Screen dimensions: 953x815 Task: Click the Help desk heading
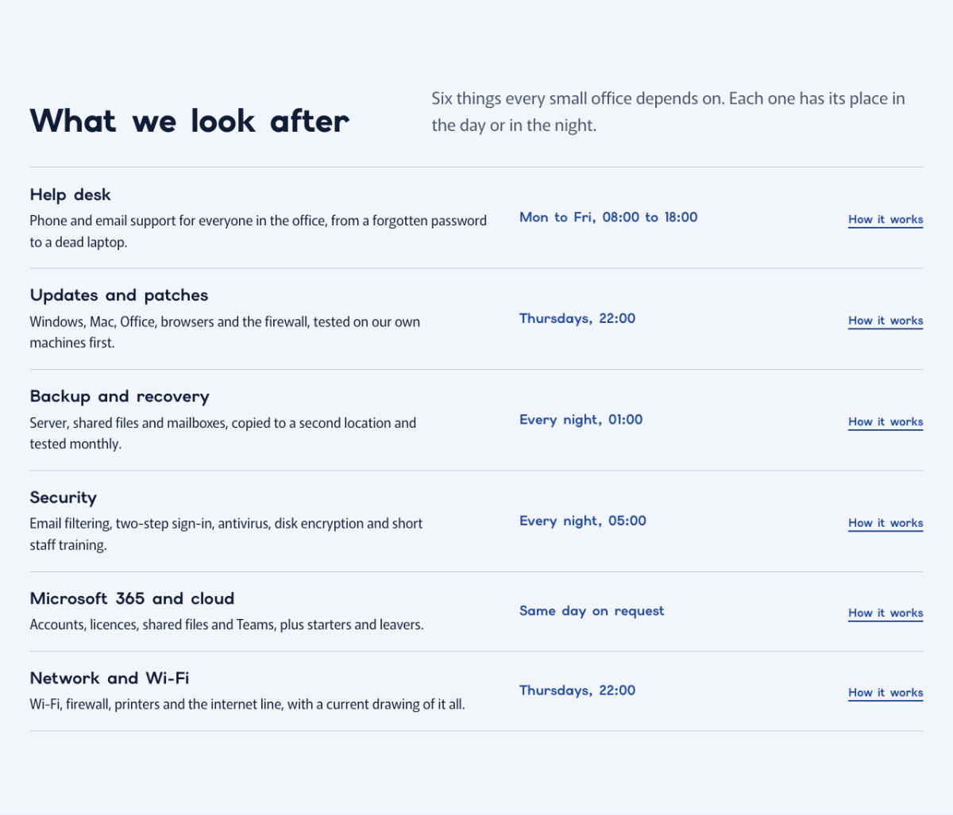coord(70,194)
